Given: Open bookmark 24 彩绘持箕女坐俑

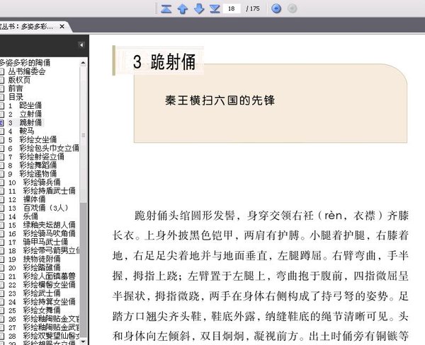Looking at the screenshot, I should tap(42, 302).
